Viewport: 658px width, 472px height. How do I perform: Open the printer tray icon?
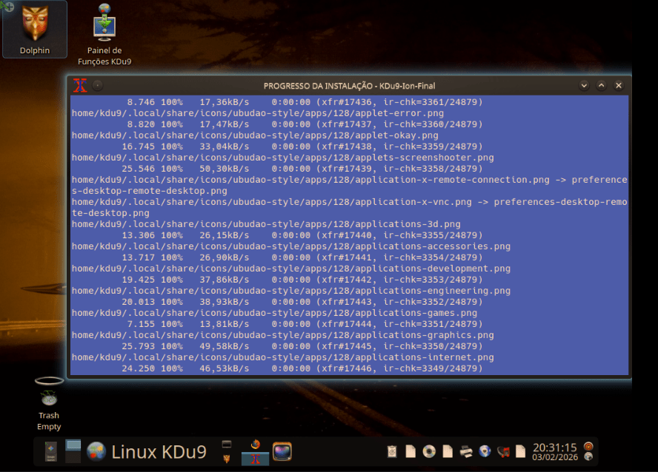pyautogui.click(x=466, y=451)
